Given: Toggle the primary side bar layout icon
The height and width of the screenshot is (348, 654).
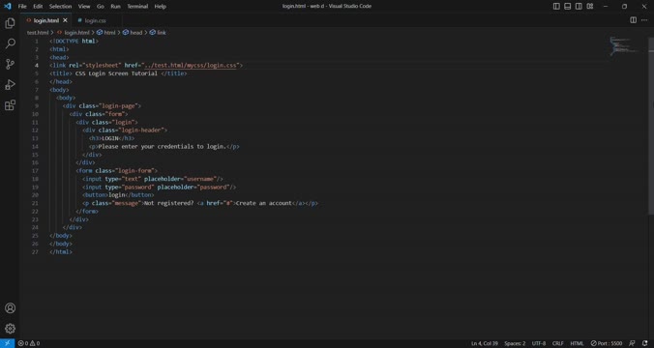Looking at the screenshot, I should pyautogui.click(x=556, y=6).
